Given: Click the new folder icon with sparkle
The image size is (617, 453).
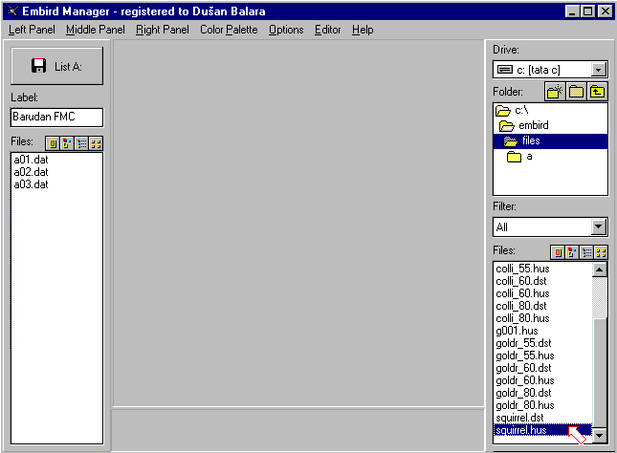Looking at the screenshot, I should [x=555, y=92].
